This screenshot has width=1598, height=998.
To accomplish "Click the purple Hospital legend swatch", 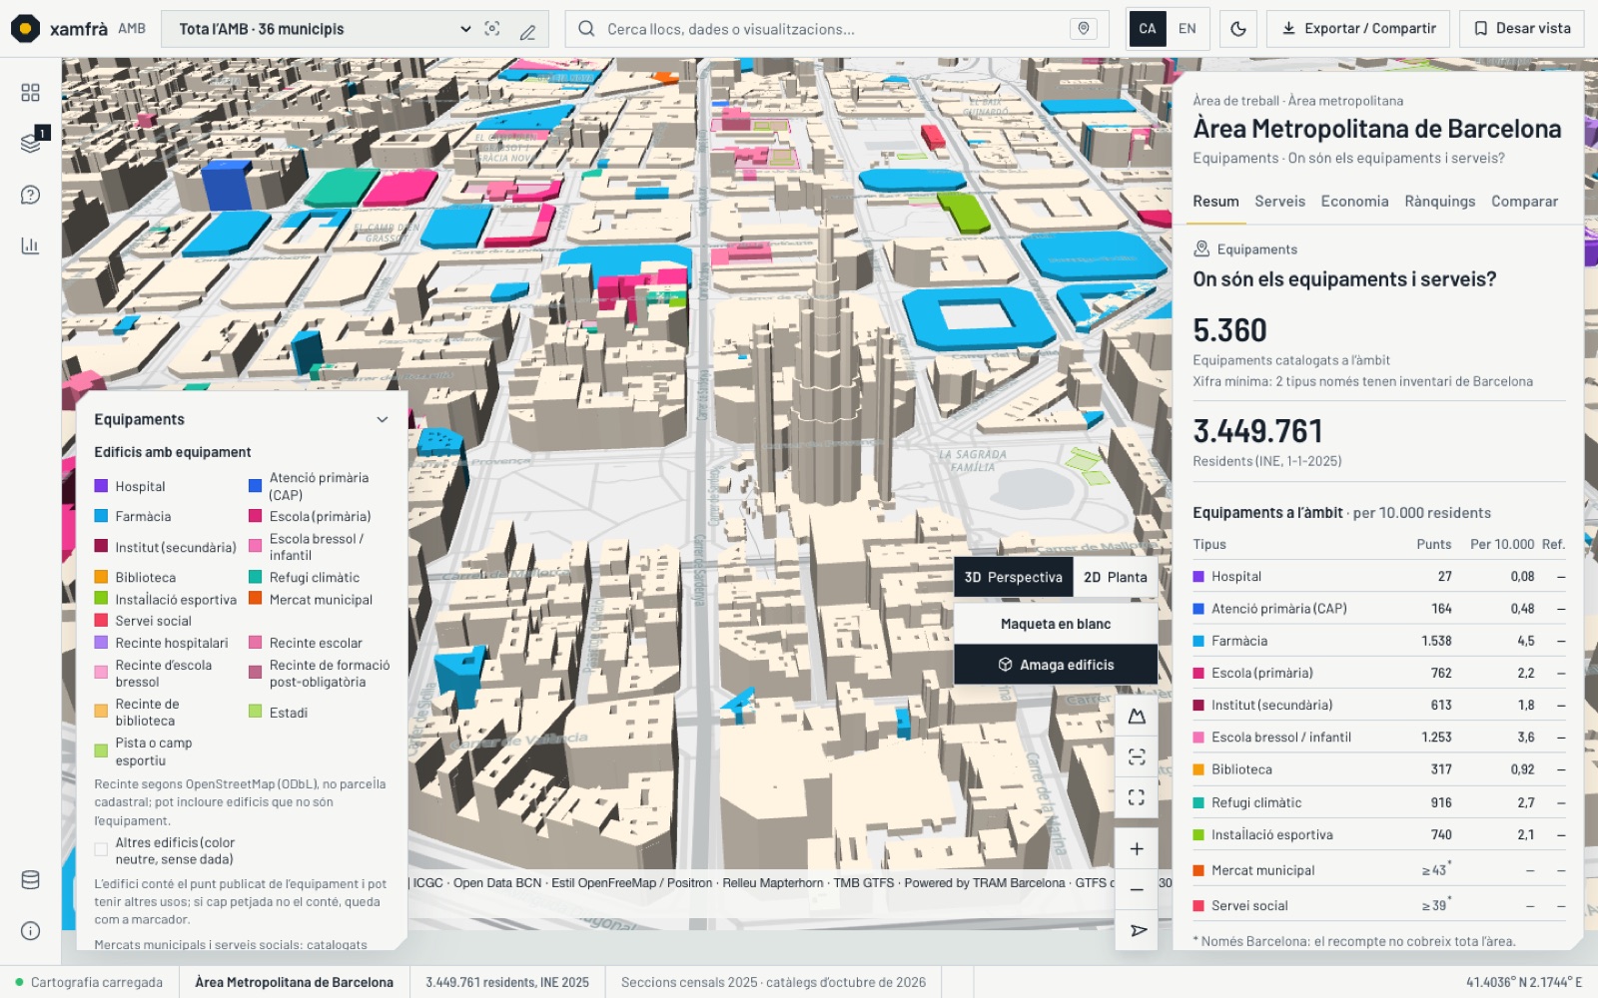I will pos(101,486).
